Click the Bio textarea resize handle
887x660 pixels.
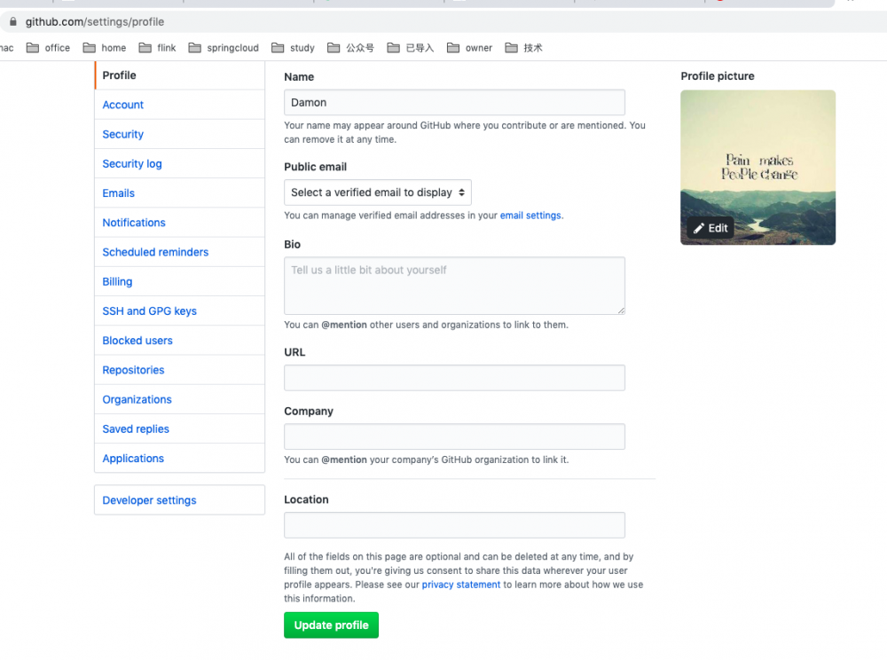621,310
